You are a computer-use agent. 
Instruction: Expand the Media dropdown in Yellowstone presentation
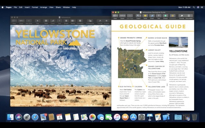tap(73, 21)
